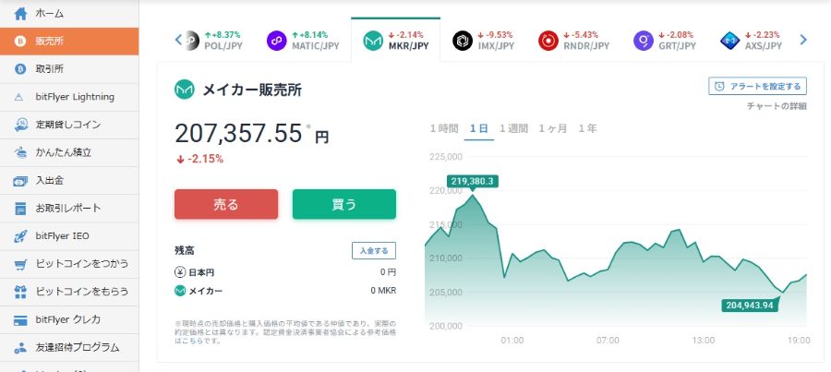Click the gift box ビットコインをもらう icon

(x=20, y=292)
